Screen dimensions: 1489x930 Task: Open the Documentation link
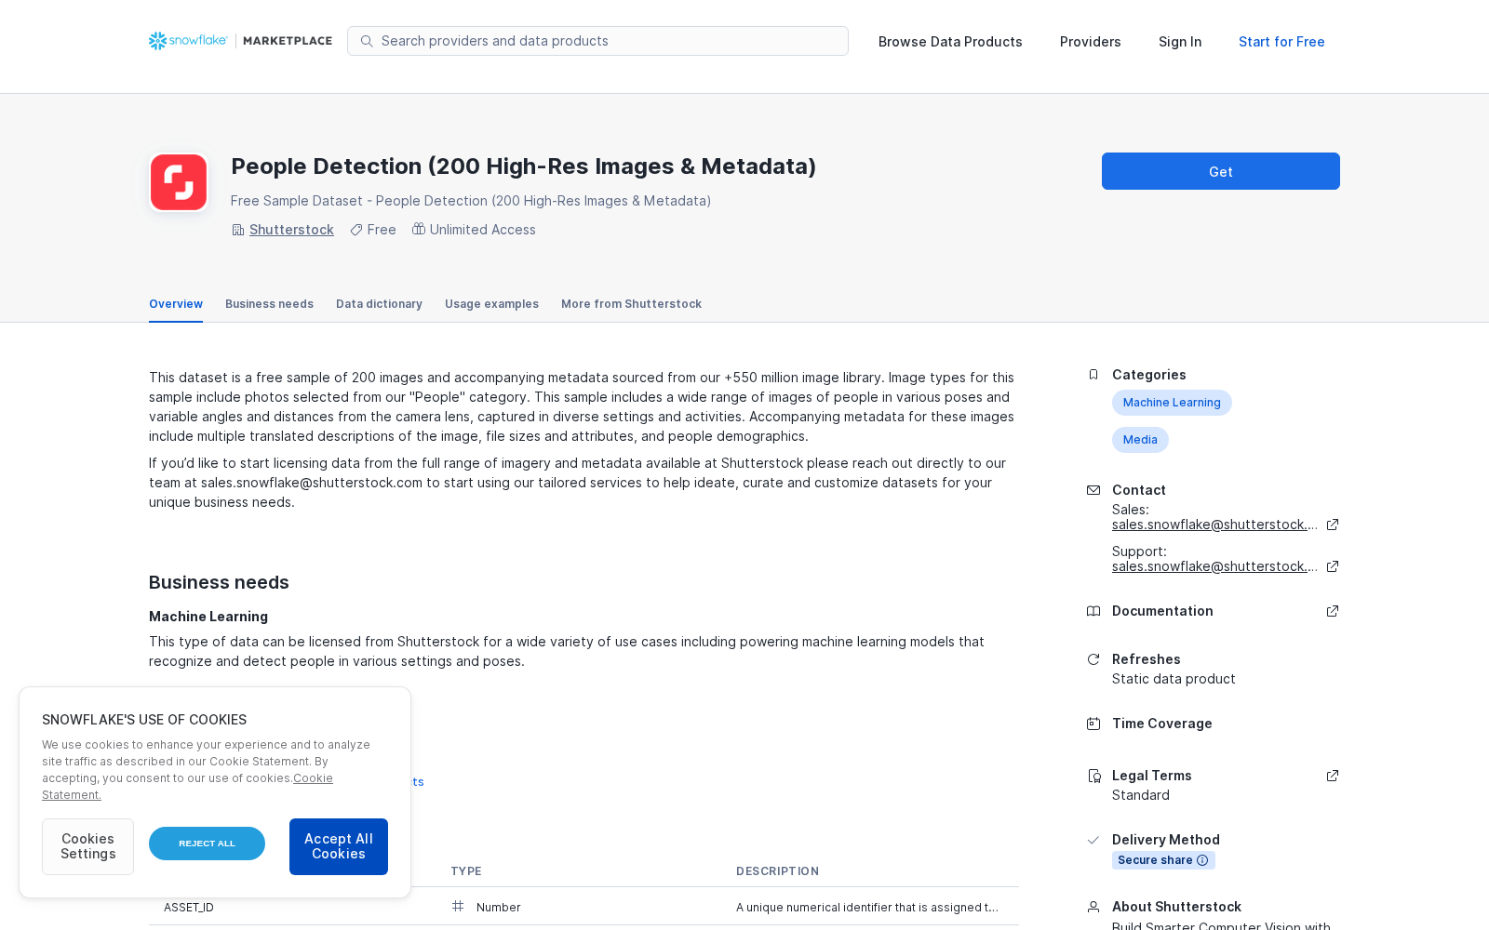point(1162,611)
